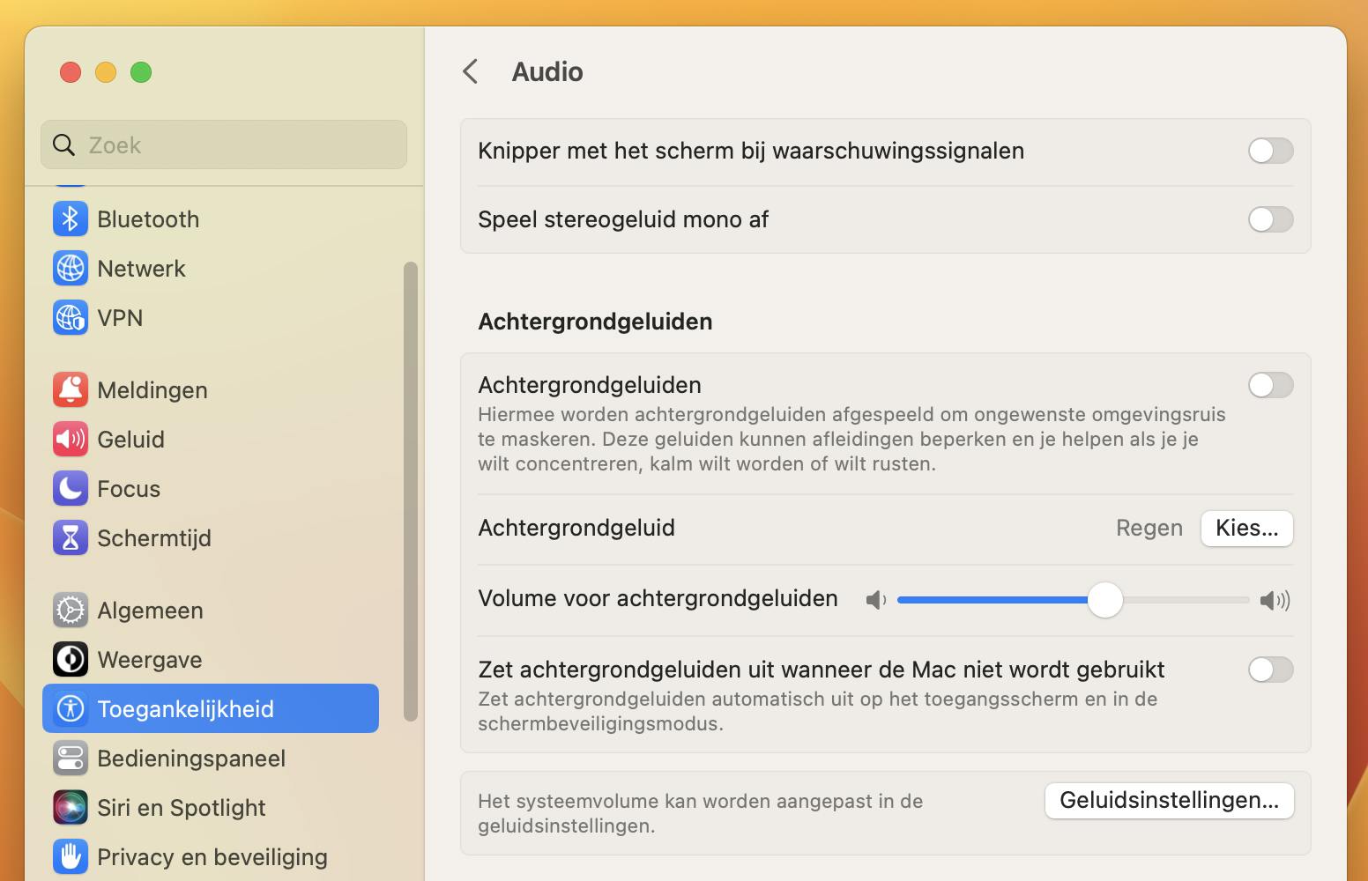Open Bedieningspaneel sidebar item
1368x881 pixels.
191,759
